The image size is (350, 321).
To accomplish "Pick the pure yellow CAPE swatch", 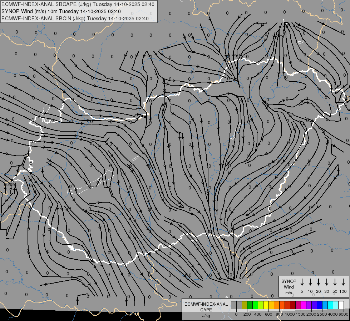I will 266,305.
